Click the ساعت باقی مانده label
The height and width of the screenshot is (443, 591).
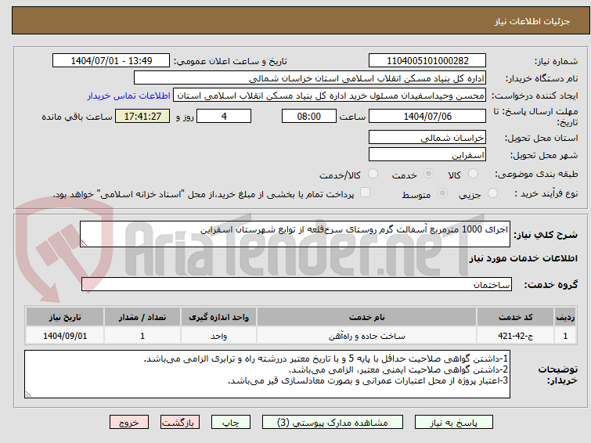77,117
